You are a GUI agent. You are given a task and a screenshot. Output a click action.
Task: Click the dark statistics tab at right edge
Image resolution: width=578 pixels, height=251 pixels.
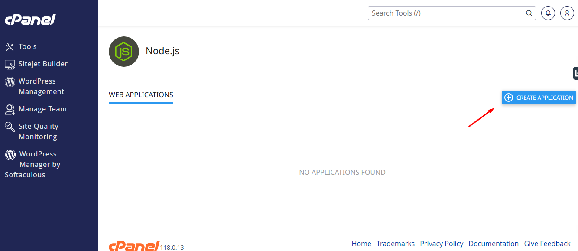[x=575, y=73]
